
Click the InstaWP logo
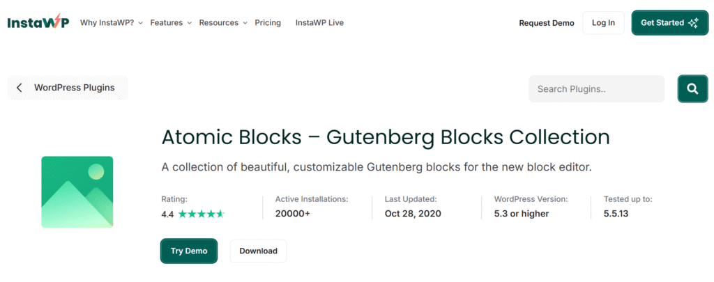[x=37, y=22]
